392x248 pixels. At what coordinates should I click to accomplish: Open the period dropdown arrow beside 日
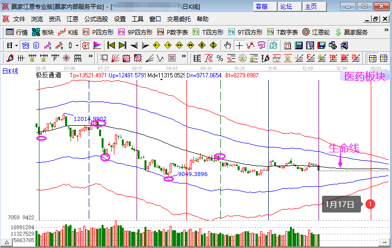16,45
